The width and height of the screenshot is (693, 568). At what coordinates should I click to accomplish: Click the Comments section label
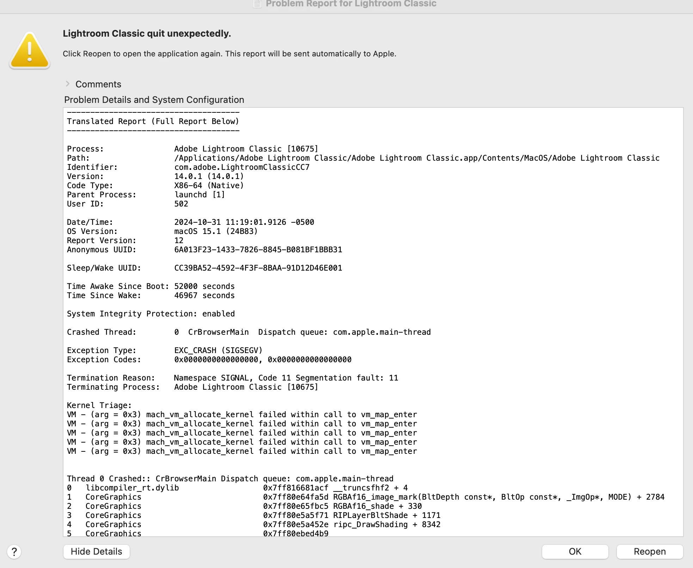point(98,84)
